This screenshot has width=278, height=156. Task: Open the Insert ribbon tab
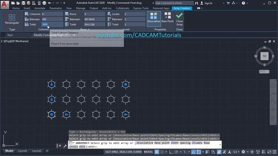tap(27, 8)
